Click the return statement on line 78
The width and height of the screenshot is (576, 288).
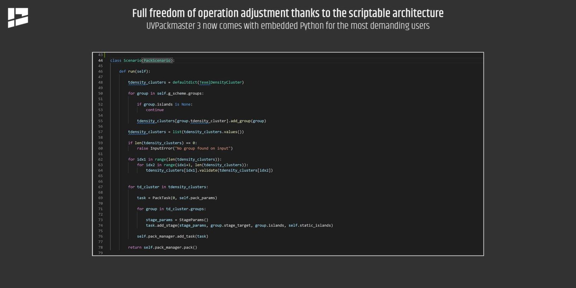(x=162, y=247)
